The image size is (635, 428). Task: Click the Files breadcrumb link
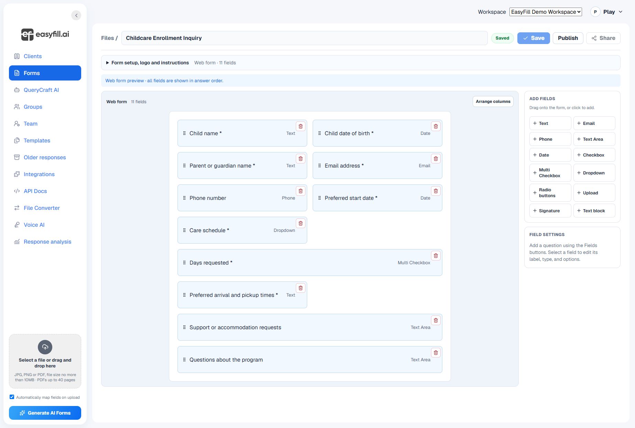[107, 38]
